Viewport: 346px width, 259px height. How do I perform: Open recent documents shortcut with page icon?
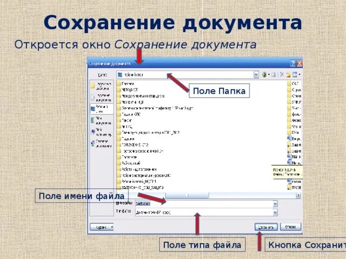(x=102, y=98)
